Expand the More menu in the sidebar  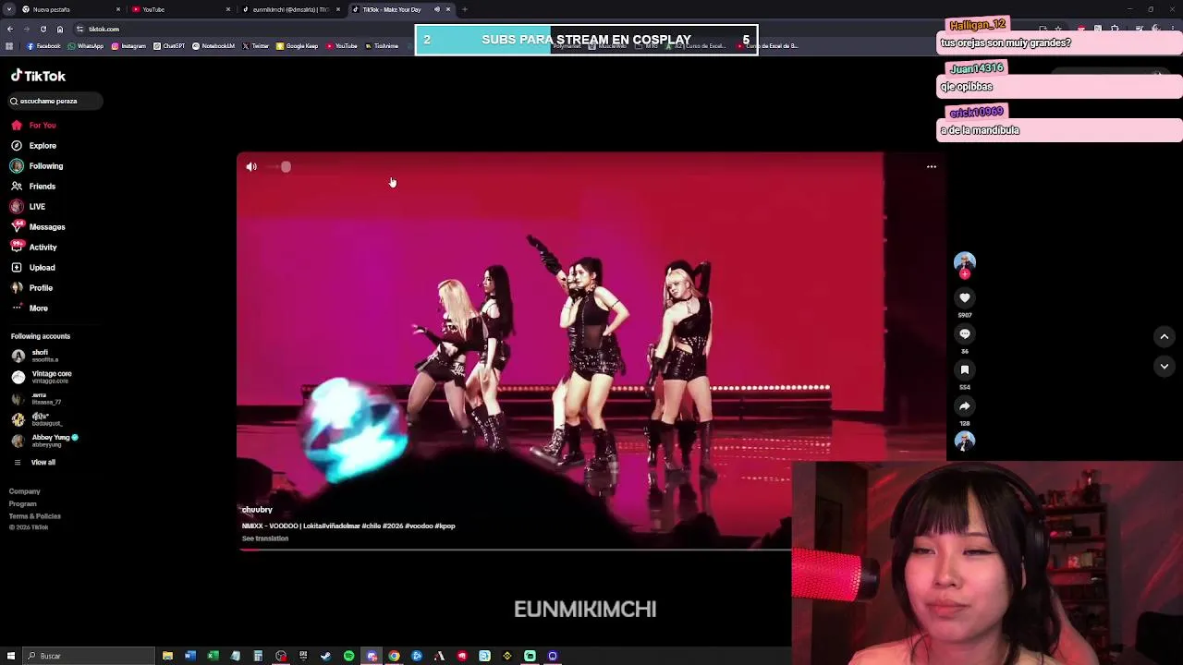pos(30,308)
